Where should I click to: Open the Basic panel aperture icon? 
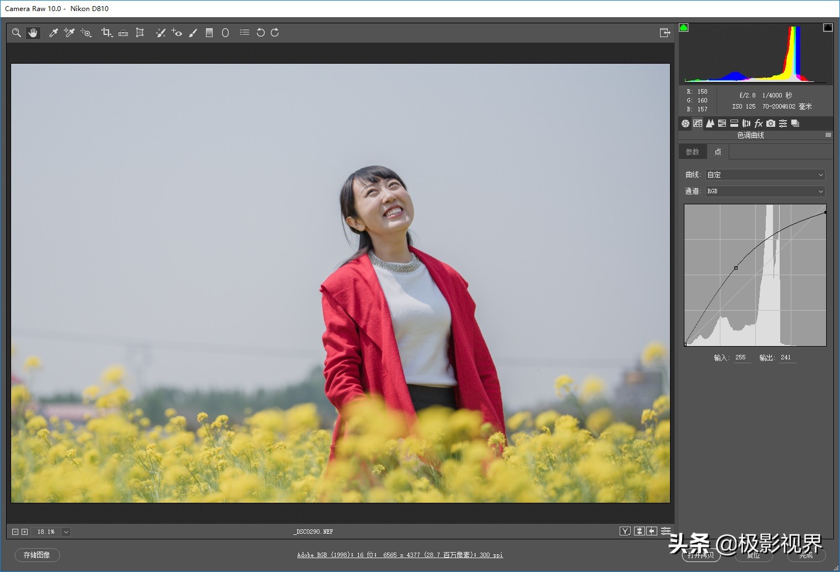pos(686,123)
